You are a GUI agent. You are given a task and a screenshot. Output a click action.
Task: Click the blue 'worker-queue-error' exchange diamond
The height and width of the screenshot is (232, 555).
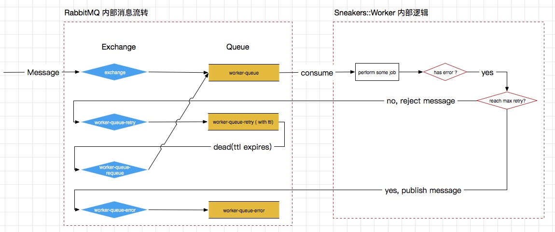pyautogui.click(x=114, y=210)
